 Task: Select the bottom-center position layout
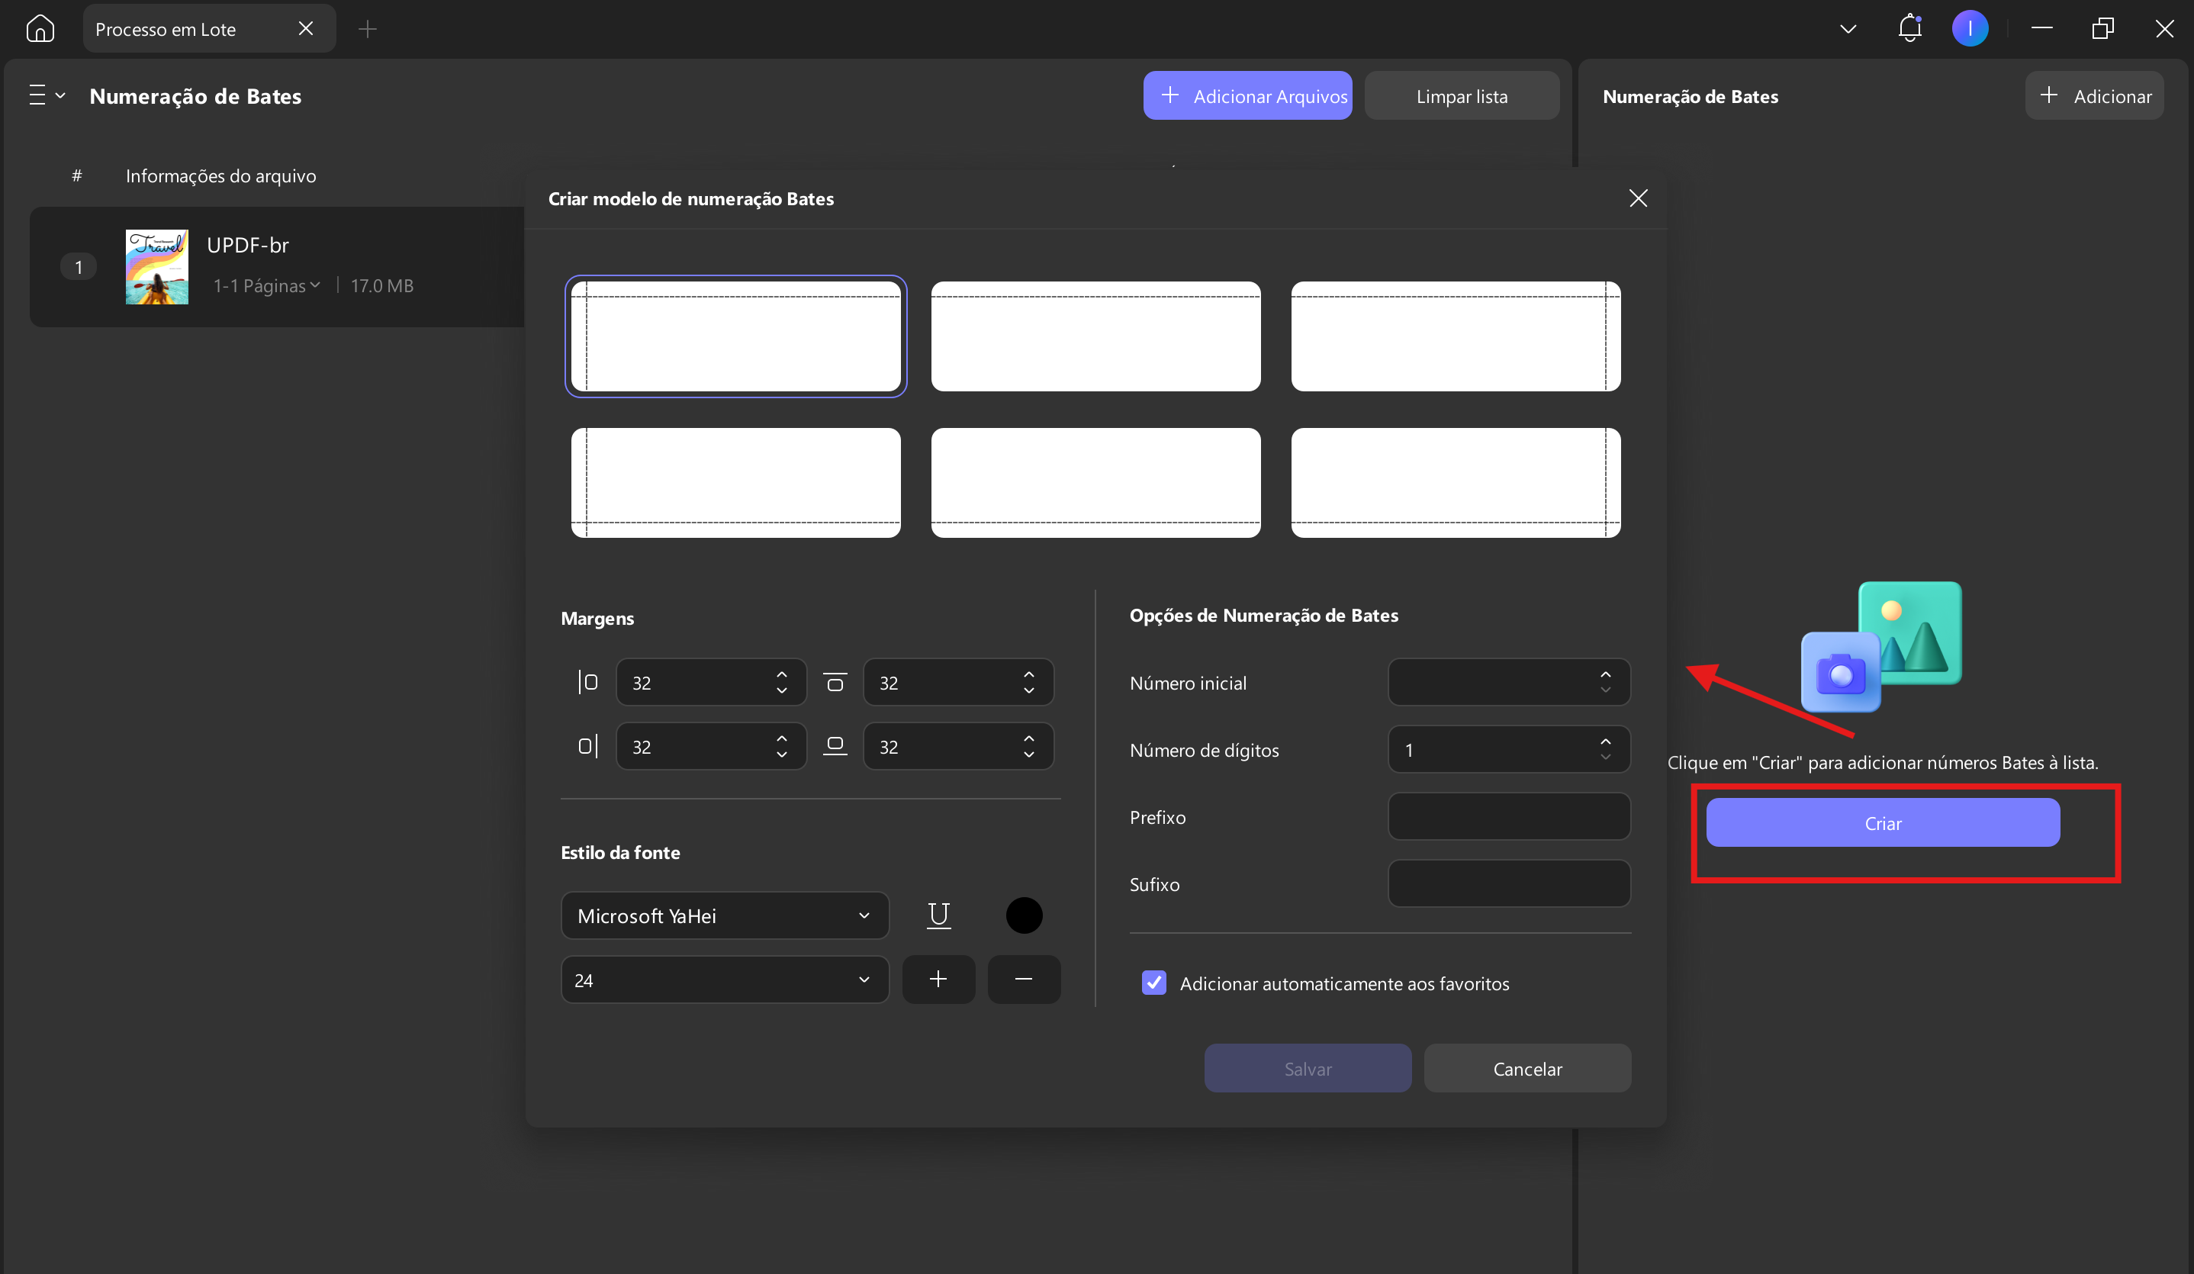point(1095,482)
